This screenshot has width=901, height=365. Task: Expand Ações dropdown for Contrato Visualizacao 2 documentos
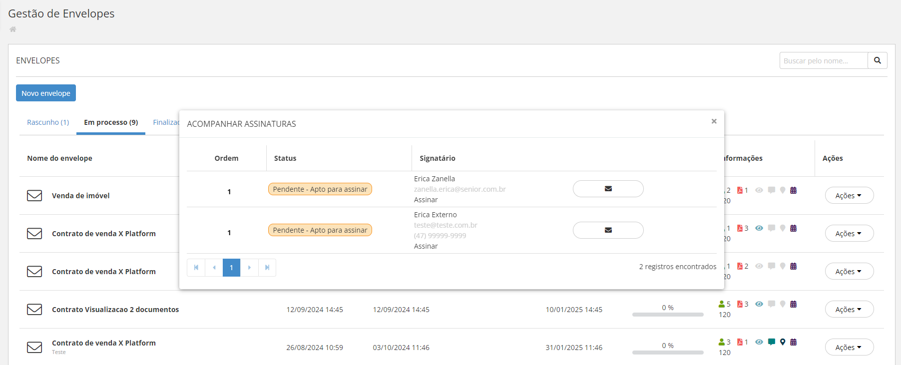849,310
